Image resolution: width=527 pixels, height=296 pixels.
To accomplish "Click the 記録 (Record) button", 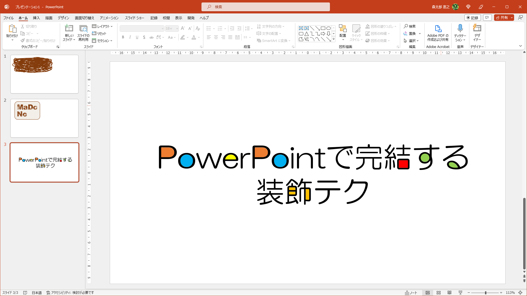I will [x=473, y=18].
